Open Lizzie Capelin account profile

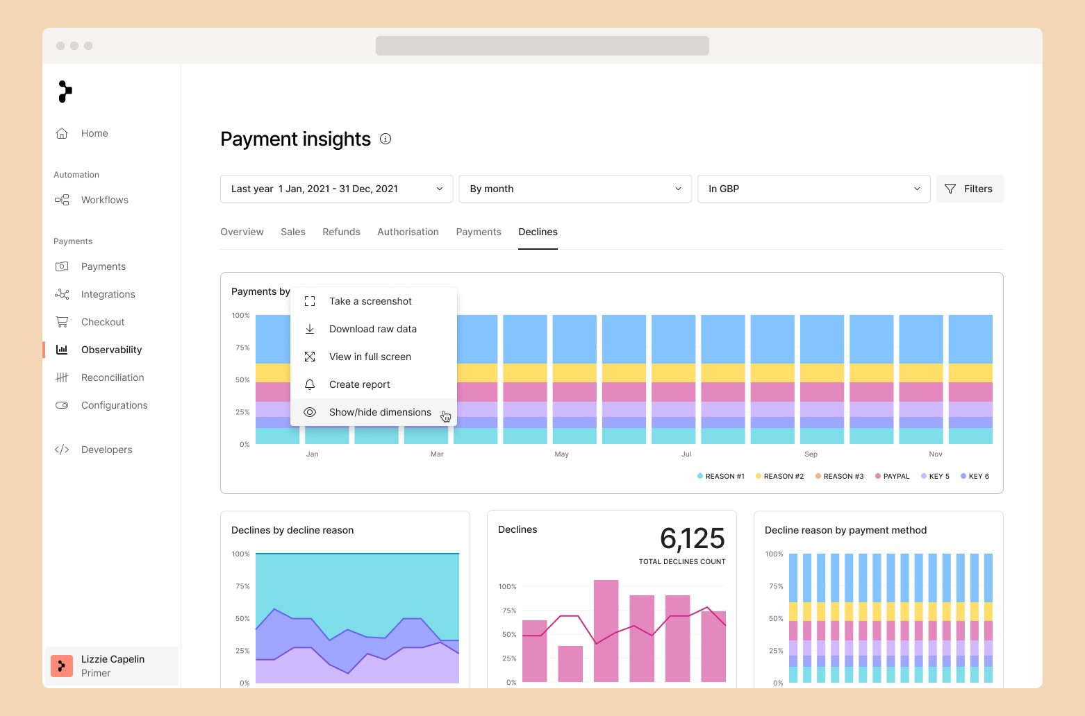(112, 666)
